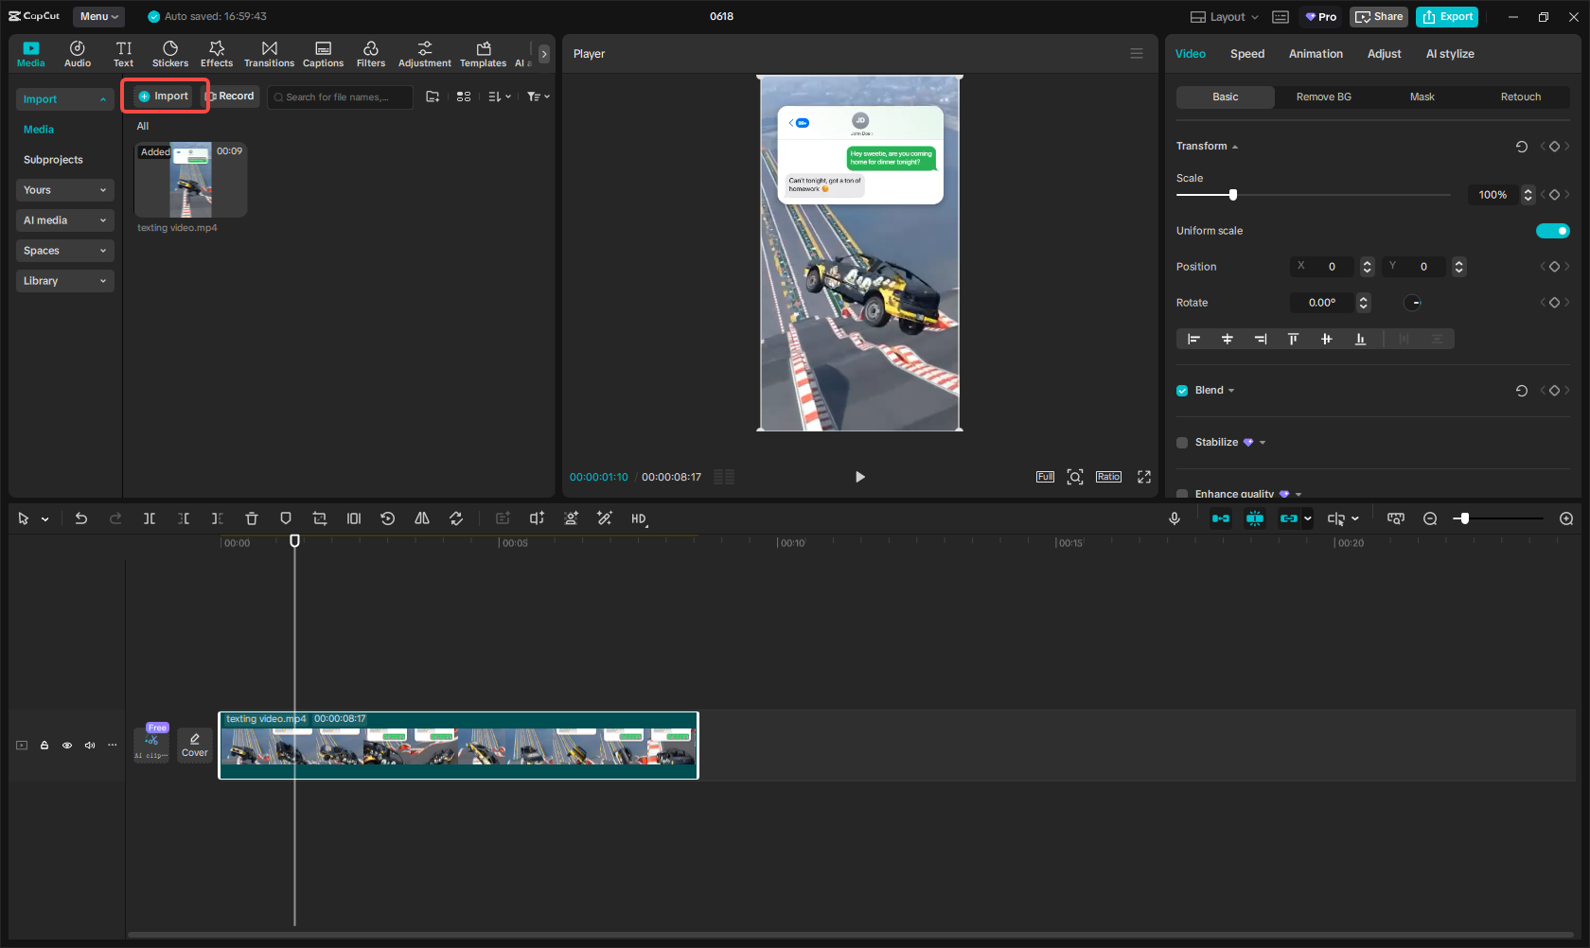1590x948 pixels.
Task: Split the clip at the playhead
Action: [150, 518]
